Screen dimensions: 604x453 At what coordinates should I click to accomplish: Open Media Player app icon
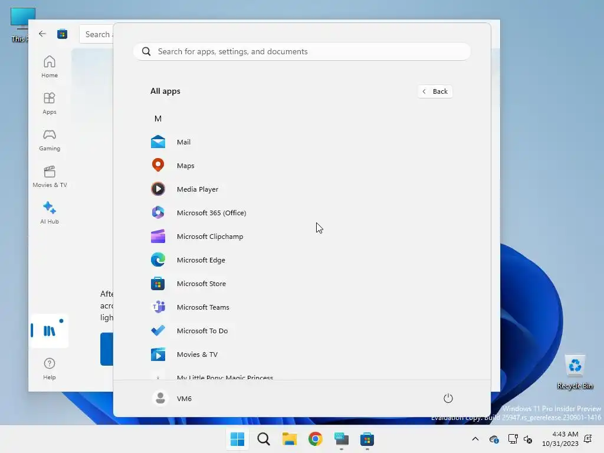tap(158, 189)
